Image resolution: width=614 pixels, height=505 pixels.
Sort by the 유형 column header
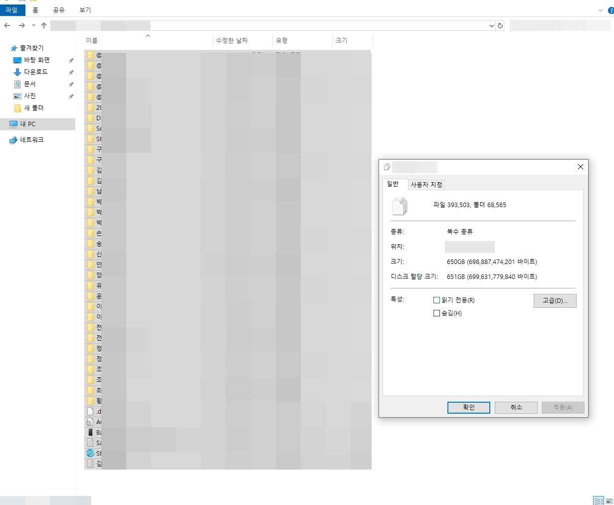[x=302, y=40]
